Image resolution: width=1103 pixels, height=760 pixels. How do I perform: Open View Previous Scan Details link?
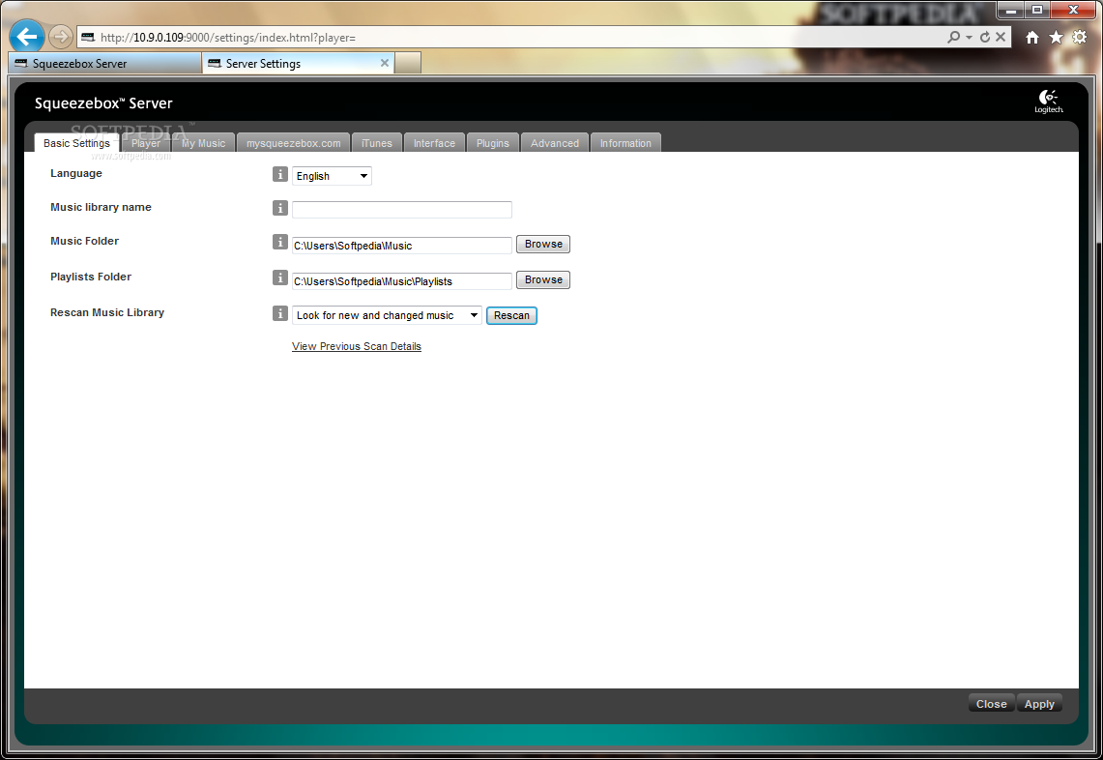(357, 346)
